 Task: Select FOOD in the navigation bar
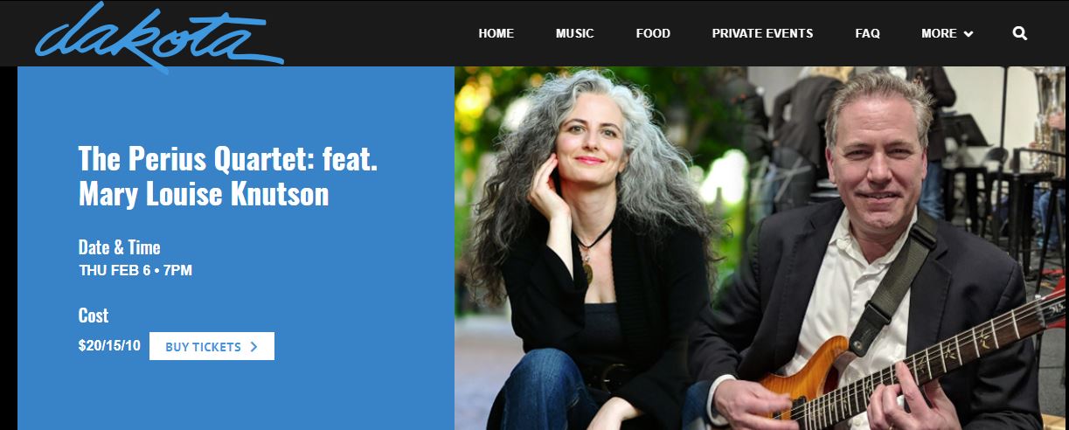point(653,33)
